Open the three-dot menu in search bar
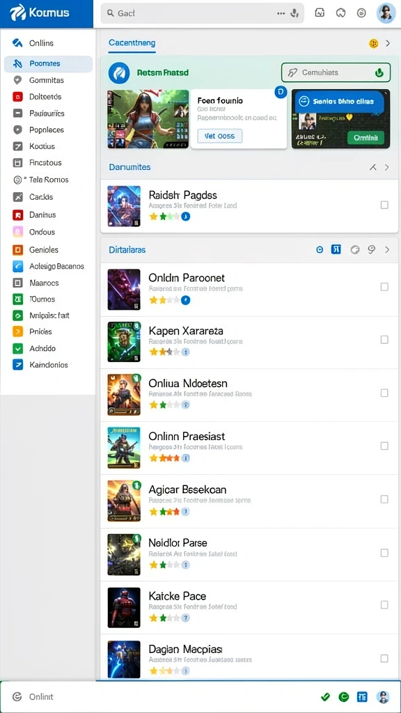The height and width of the screenshot is (713, 401). coord(281,14)
